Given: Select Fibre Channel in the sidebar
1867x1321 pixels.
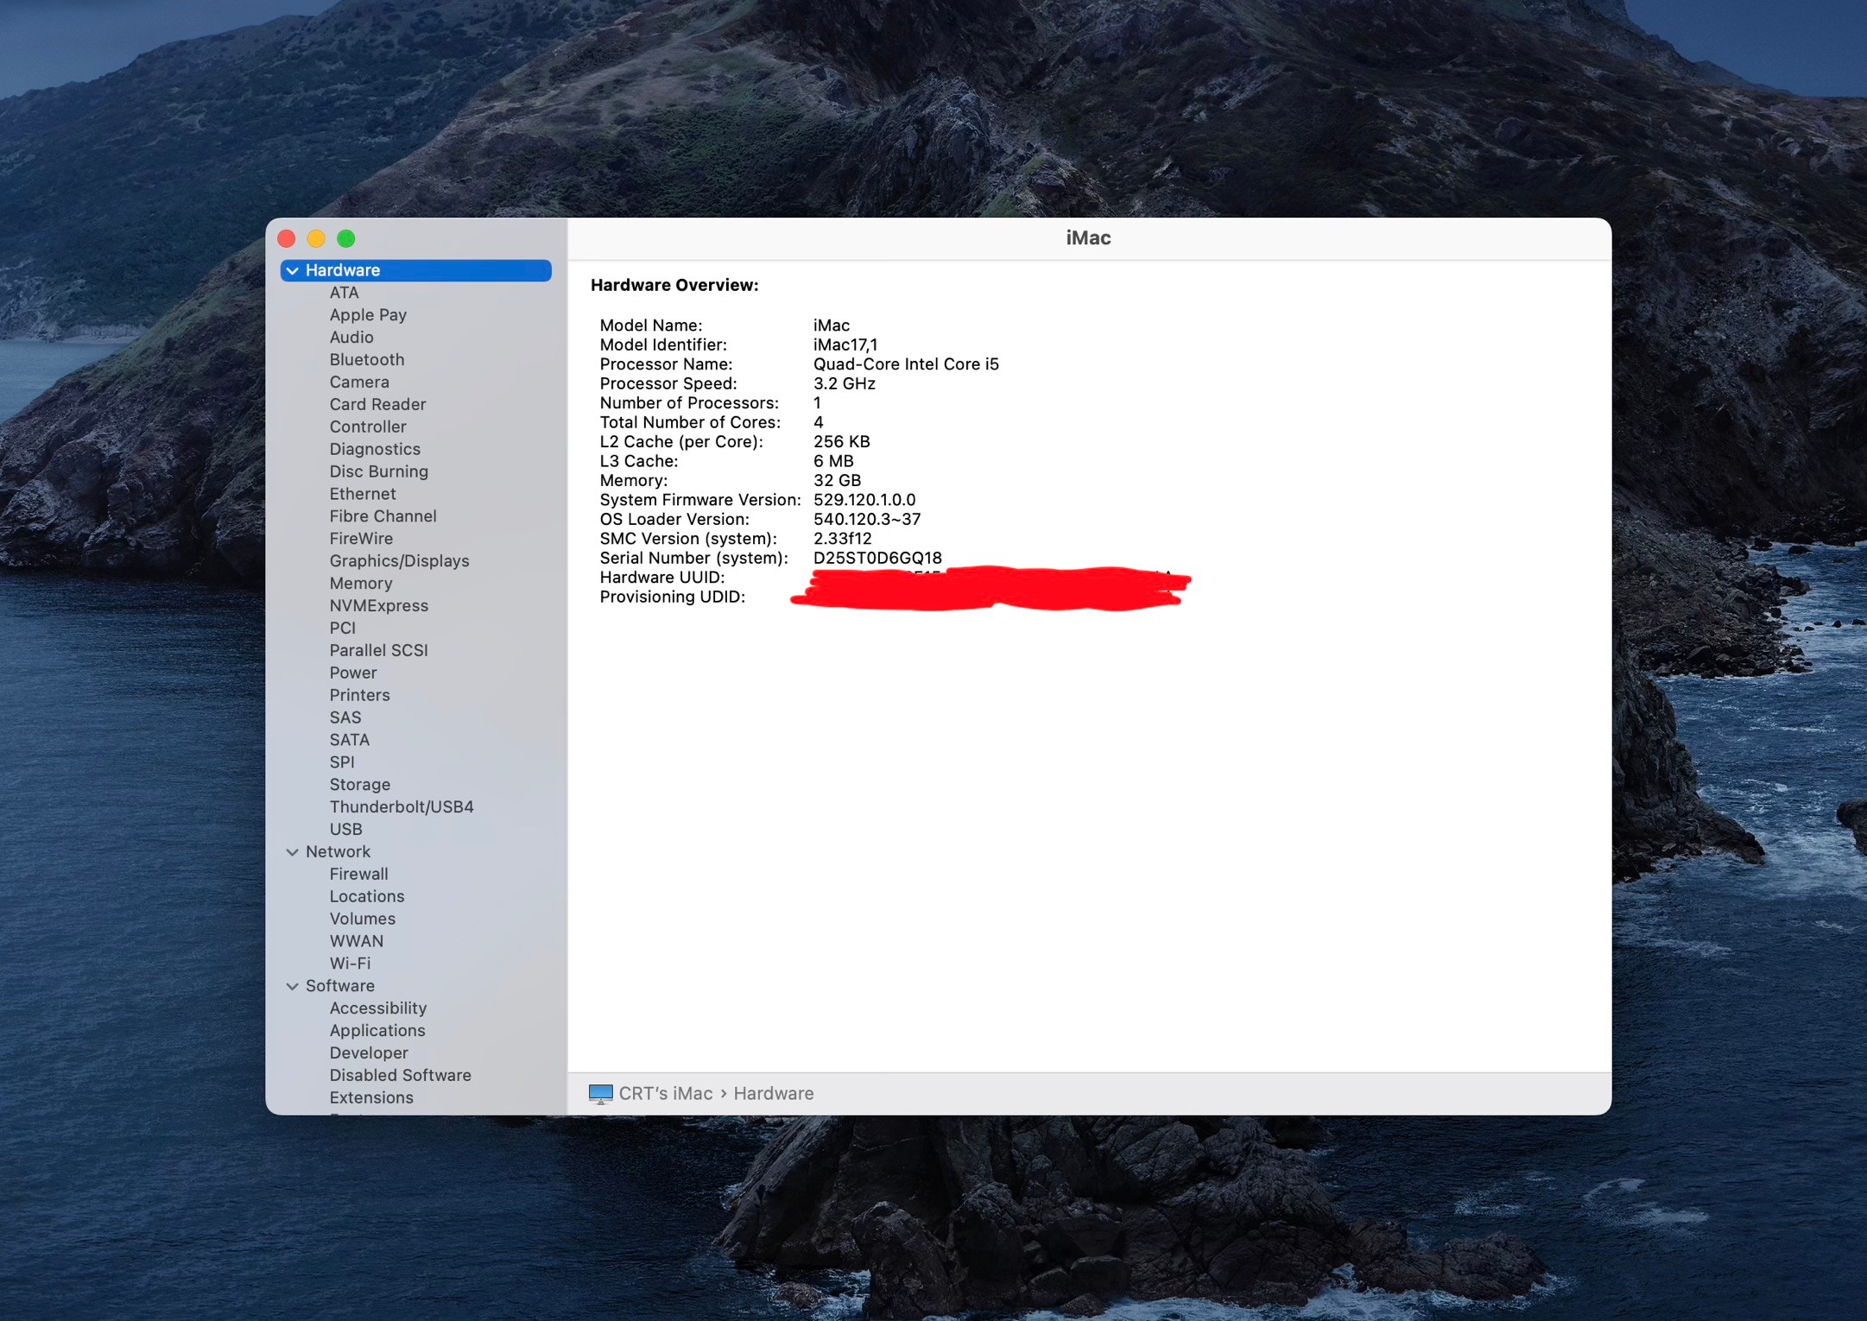Looking at the screenshot, I should click(383, 516).
